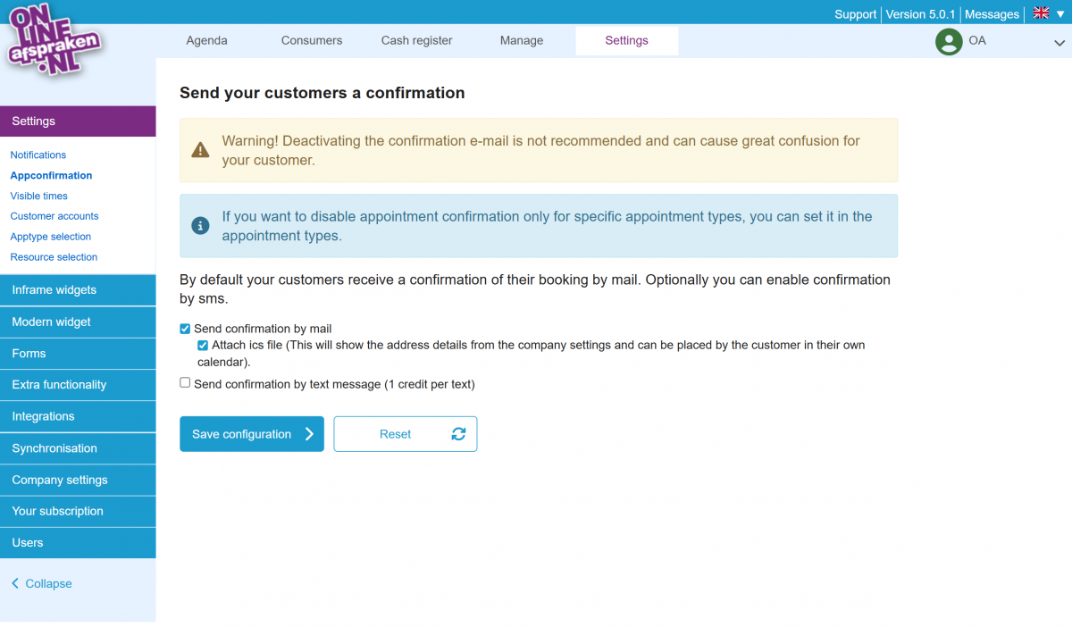The image size is (1072, 627).
Task: Click the British flag language icon
Action: click(x=1040, y=13)
